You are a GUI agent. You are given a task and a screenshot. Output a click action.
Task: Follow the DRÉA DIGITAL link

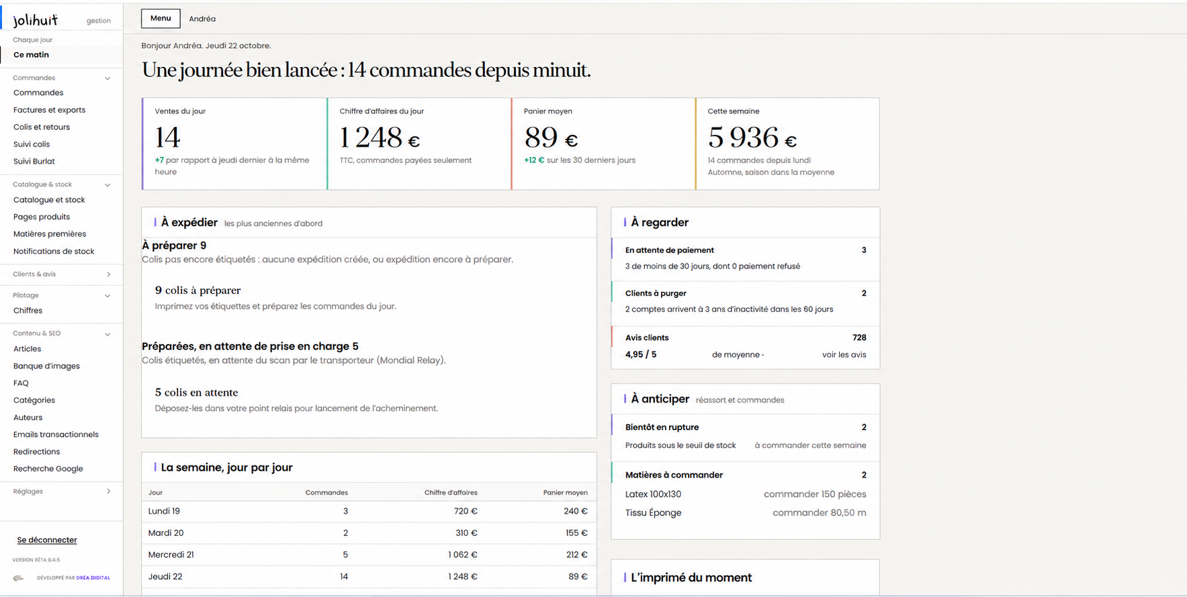click(93, 578)
